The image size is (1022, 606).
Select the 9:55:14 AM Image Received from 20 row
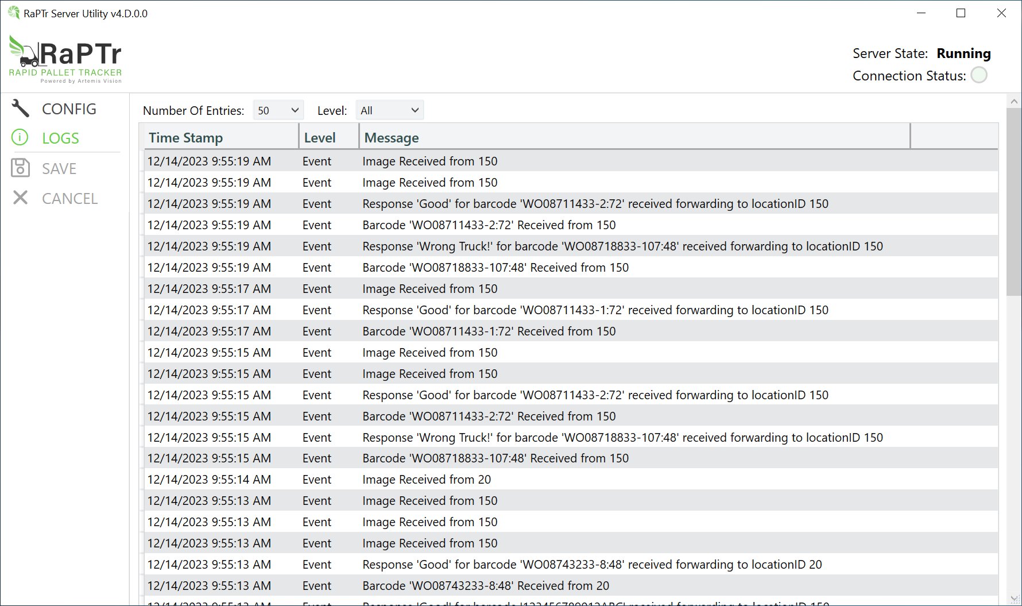click(427, 480)
